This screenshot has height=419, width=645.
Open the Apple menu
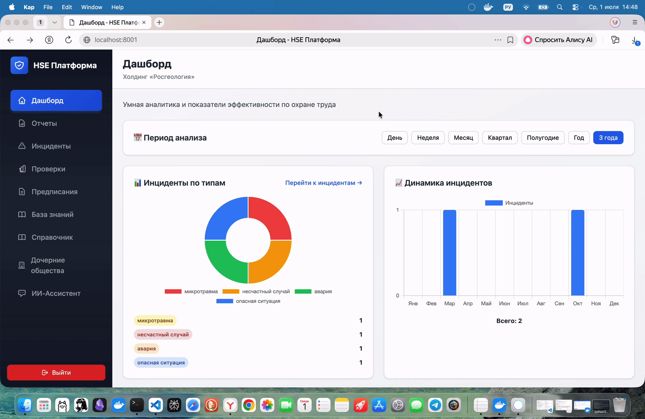(12, 7)
